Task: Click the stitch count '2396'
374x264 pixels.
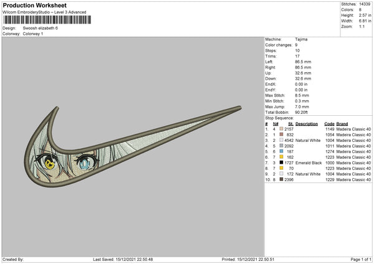Action: (x=289, y=180)
